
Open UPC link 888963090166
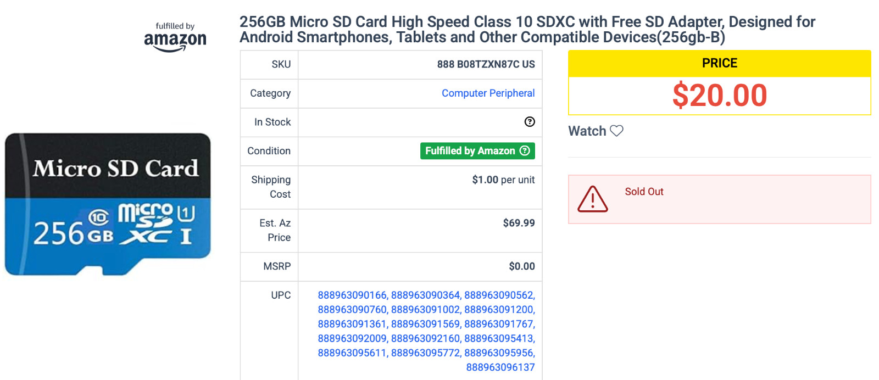(x=352, y=295)
